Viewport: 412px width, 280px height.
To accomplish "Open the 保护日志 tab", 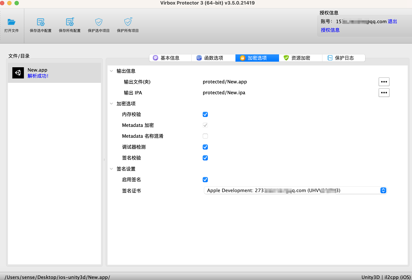I will [x=344, y=58].
